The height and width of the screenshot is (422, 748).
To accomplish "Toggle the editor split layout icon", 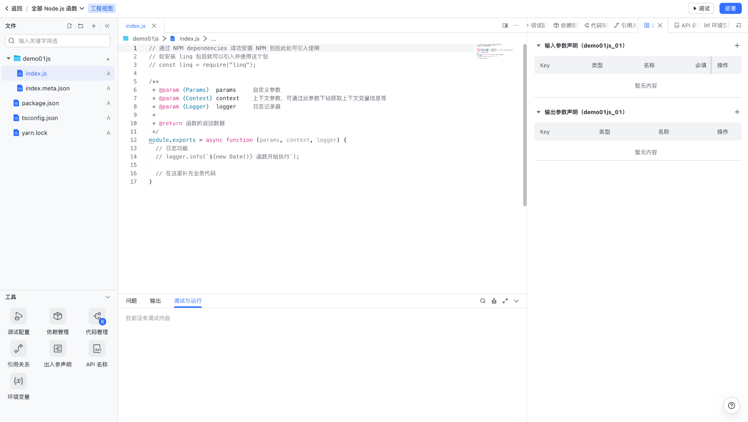I will pyautogui.click(x=505, y=26).
